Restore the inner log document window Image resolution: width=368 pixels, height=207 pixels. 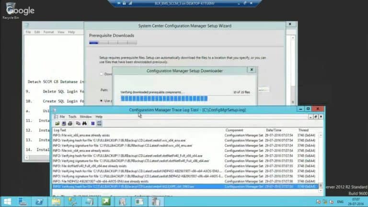coord(316,116)
